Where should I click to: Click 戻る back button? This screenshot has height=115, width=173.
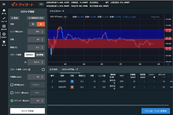pyautogui.click(x=15, y=18)
